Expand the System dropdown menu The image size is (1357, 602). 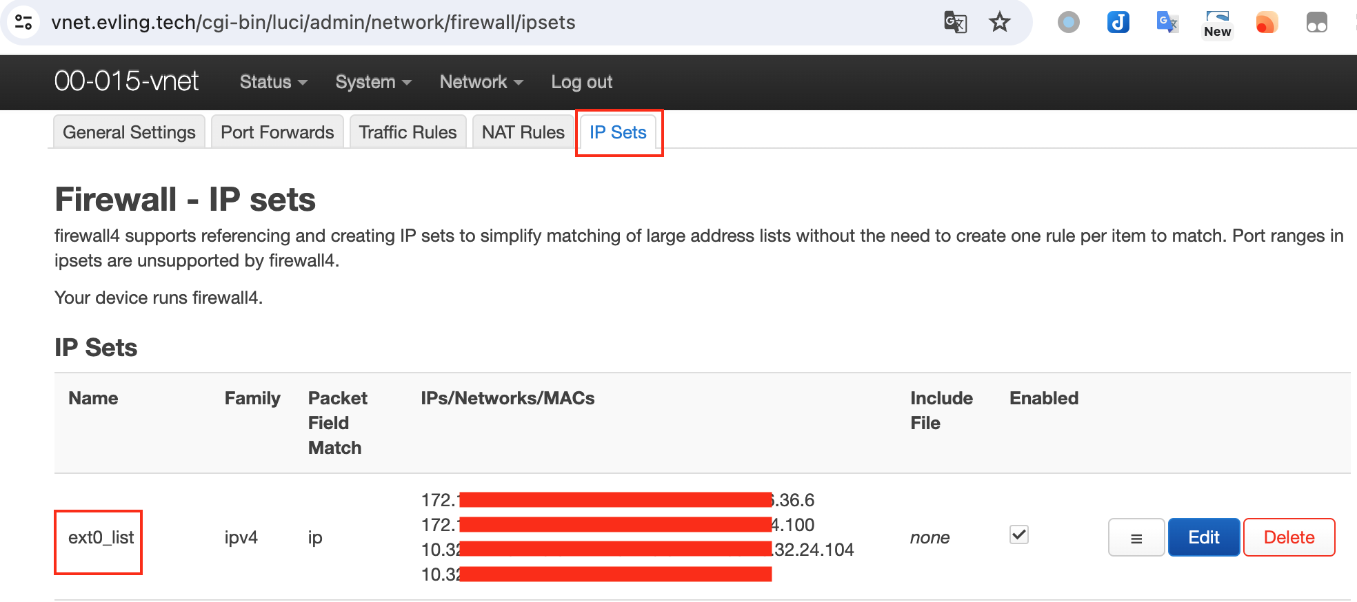373,82
